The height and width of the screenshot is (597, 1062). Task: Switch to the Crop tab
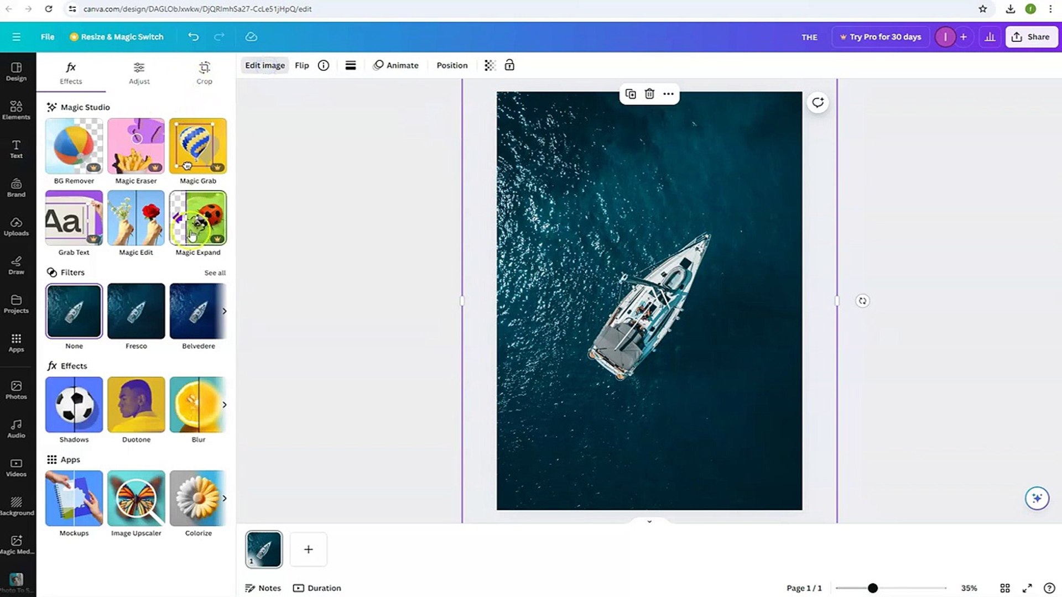pyautogui.click(x=204, y=73)
